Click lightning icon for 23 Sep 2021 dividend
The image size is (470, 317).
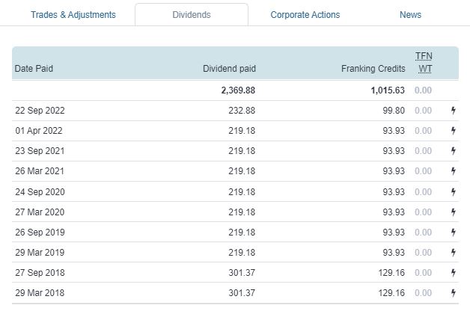[x=454, y=151]
